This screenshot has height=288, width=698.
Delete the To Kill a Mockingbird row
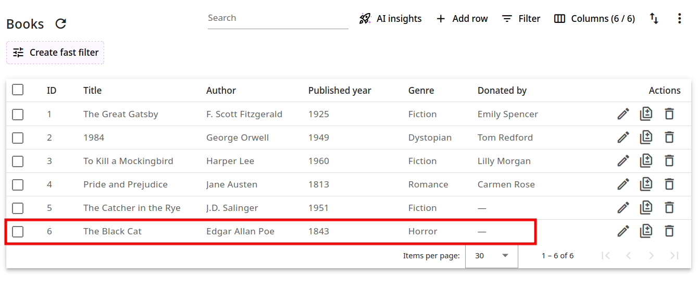[x=669, y=161]
